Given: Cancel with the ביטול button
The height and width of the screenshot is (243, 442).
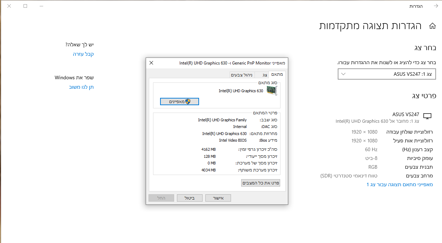Looking at the screenshot, I should pos(190,198).
